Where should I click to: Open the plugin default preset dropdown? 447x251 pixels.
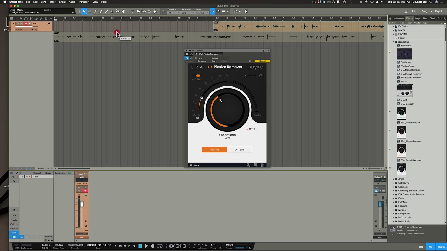point(220,58)
